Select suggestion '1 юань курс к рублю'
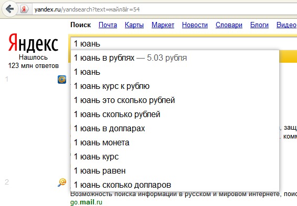This screenshot has height=206, width=297. click(175, 86)
